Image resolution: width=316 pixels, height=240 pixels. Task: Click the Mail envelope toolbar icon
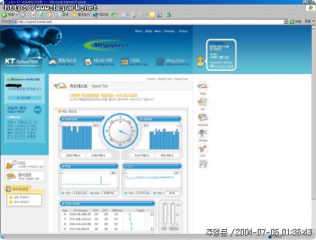coord(123,14)
